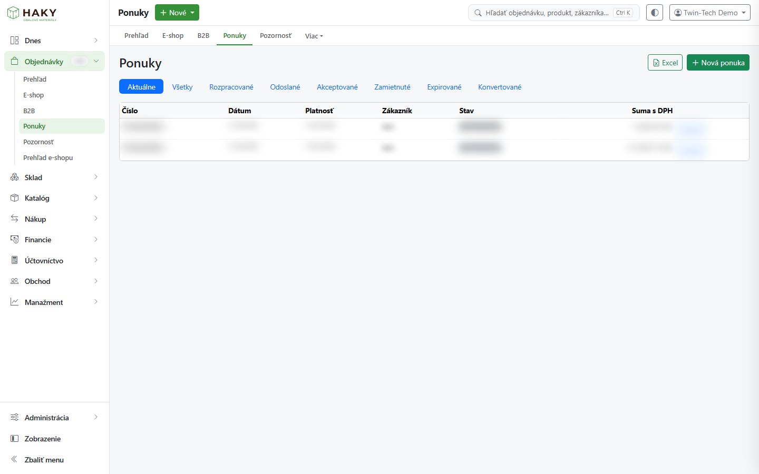This screenshot has width=759, height=474.
Task: Click the Suma s DPH column header
Action: [x=652, y=111]
